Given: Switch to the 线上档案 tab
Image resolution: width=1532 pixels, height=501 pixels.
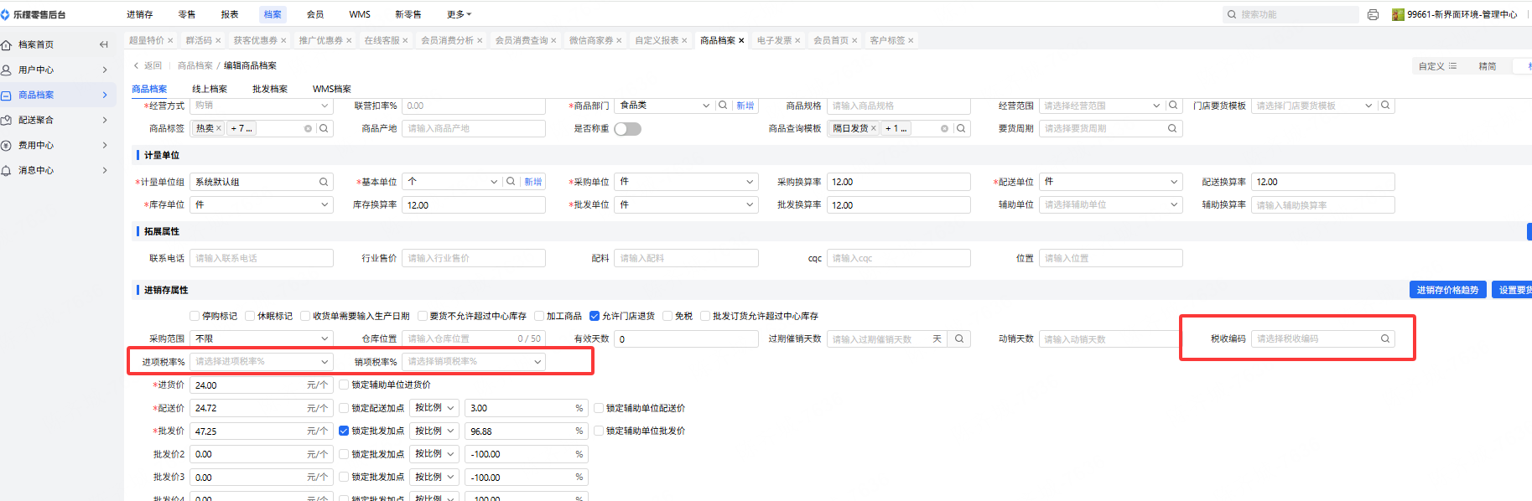Looking at the screenshot, I should pyautogui.click(x=210, y=89).
